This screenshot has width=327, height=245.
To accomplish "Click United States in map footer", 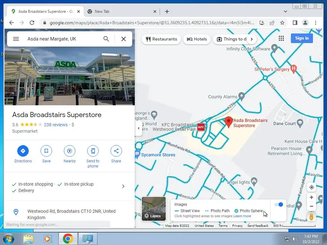I will [x=204, y=226].
